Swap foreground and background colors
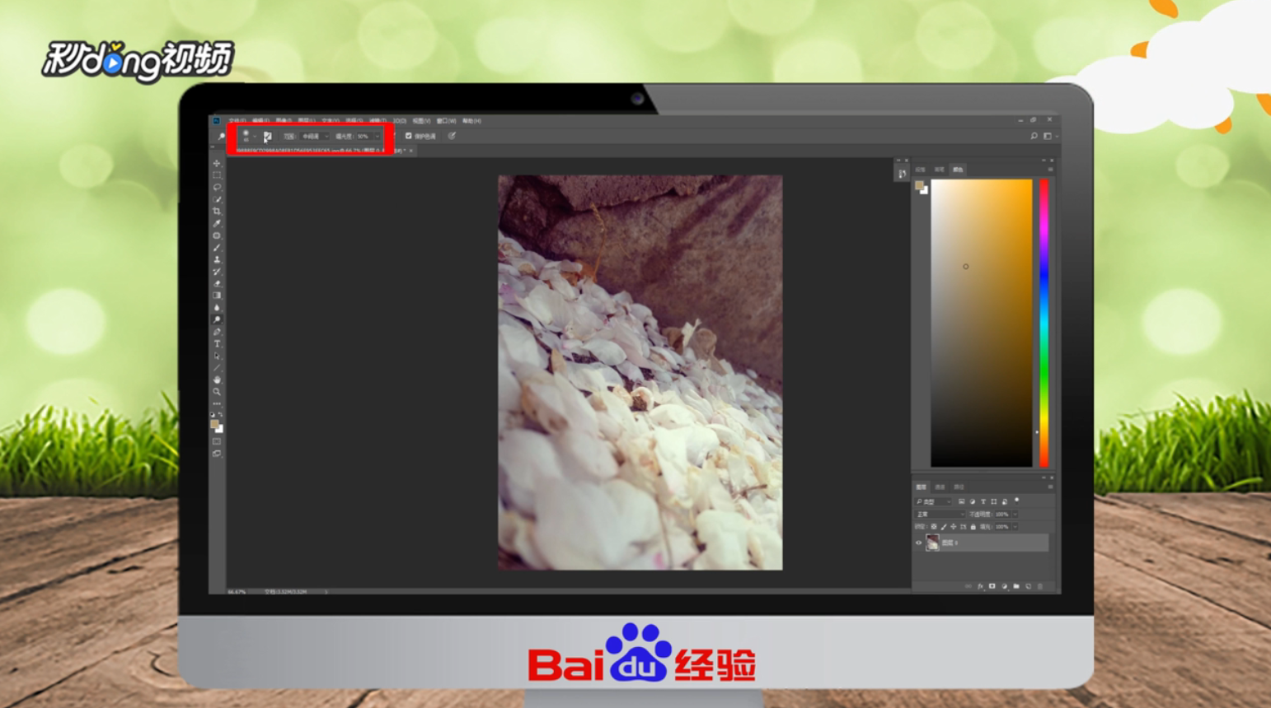The image size is (1271, 708). coord(220,415)
